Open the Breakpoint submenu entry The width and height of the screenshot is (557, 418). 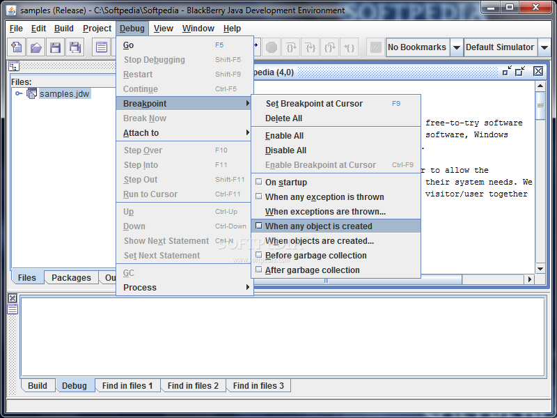coord(185,103)
